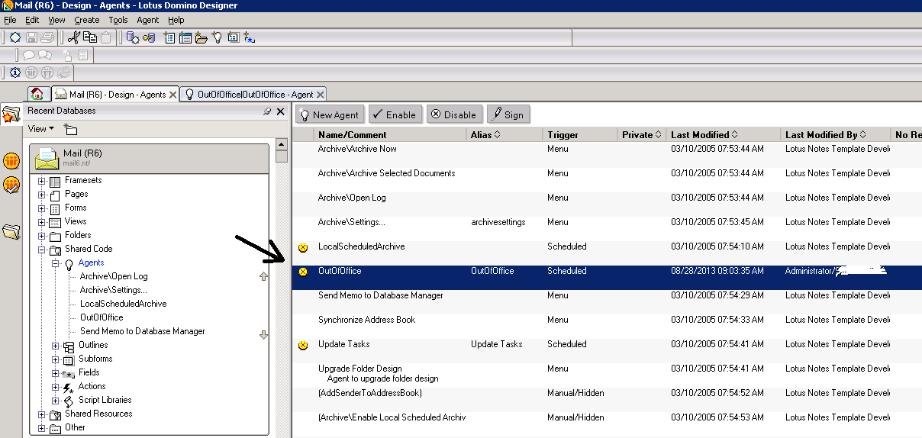Viewport: 922px width, 438px height.
Task: Expand the Framesets tree node
Action: (x=42, y=181)
